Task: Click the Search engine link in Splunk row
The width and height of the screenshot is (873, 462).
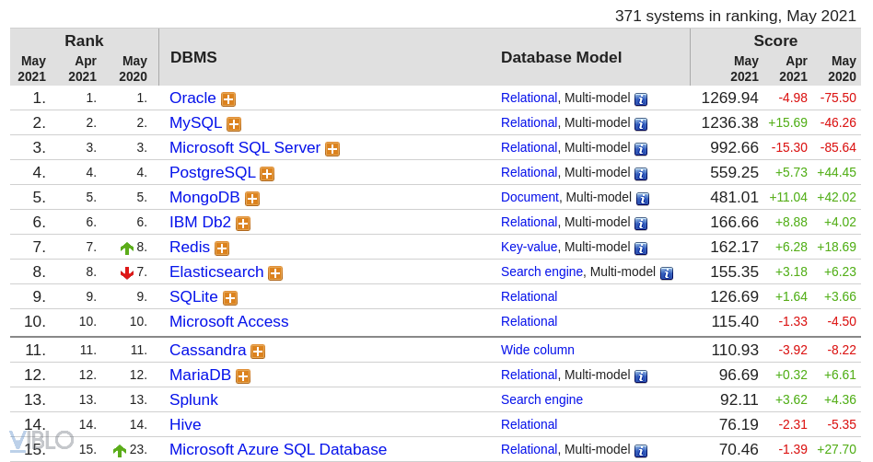Action: click(x=541, y=399)
